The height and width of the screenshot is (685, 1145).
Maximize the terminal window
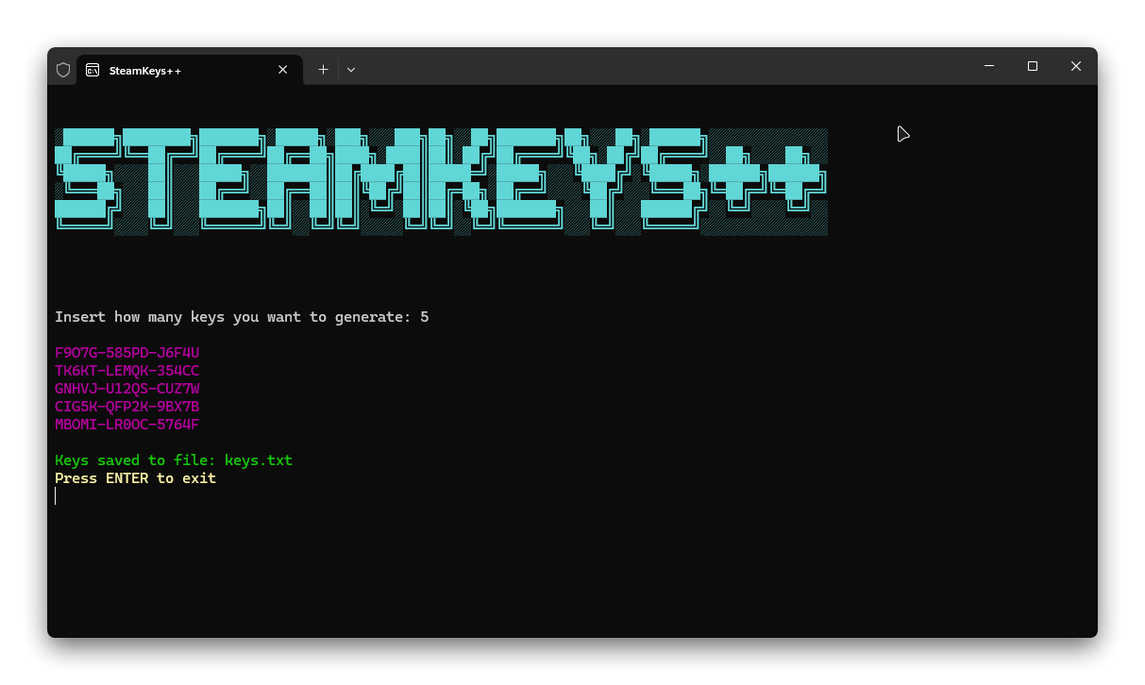[1033, 66]
